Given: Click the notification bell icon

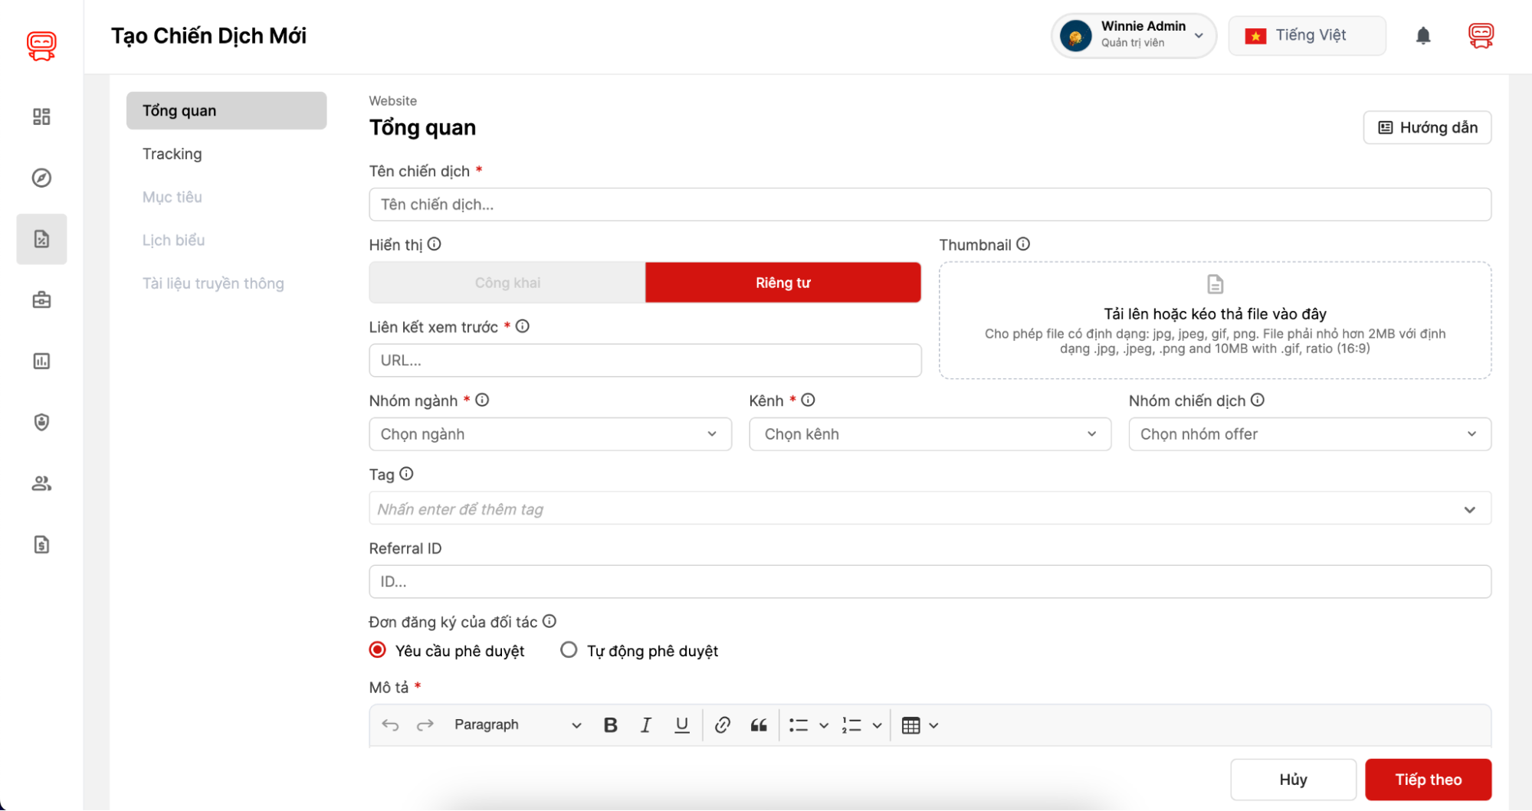Looking at the screenshot, I should pyautogui.click(x=1422, y=36).
